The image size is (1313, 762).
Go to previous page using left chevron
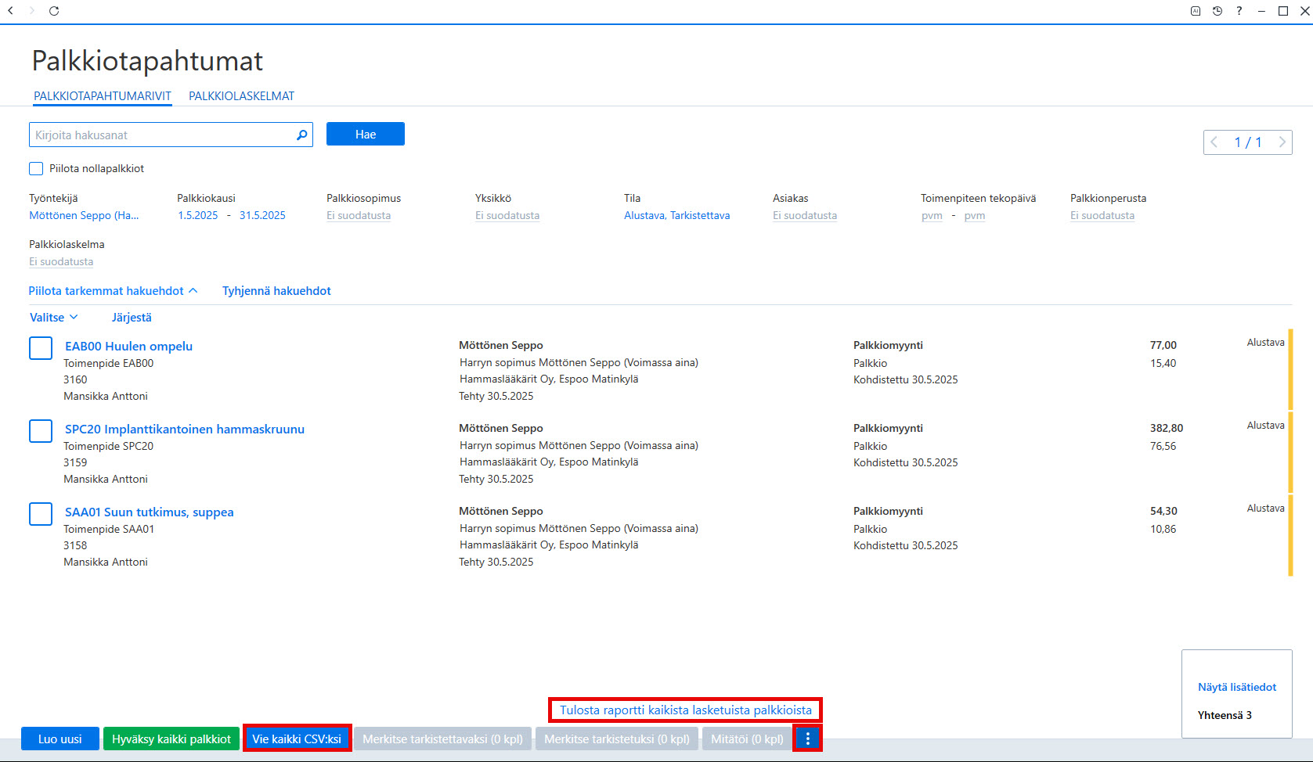point(1214,142)
